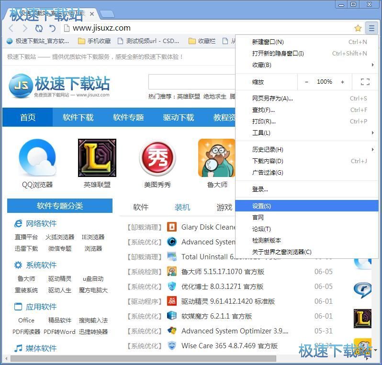Increase zoom with plus button
Screen dimensions: 382x365
pos(343,82)
